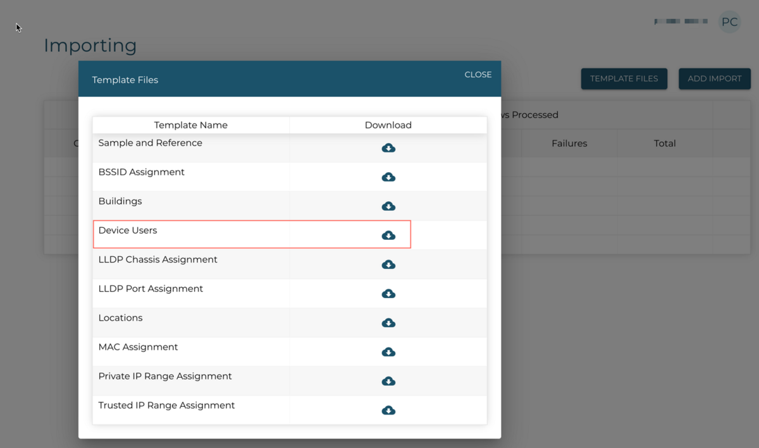Viewport: 759px width, 448px height.
Task: Open the PC user avatar menu
Action: pyautogui.click(x=729, y=22)
